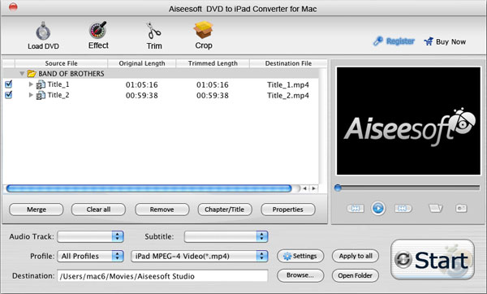The image size is (487, 294).
Task: Collapse the BAND OF BROTHERS folder
Action: tap(22, 74)
